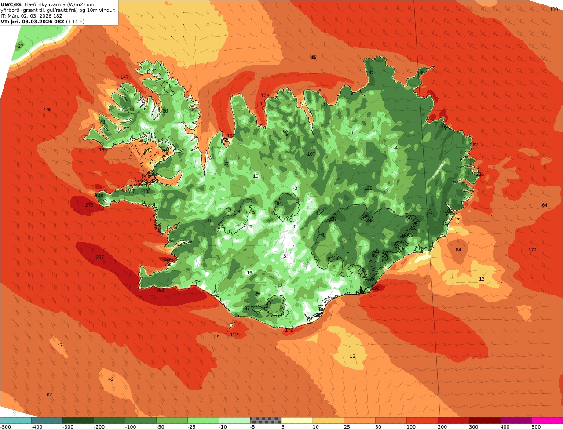Click the 'VT: þri. 03.03.2026 08Z (+14 h)' line
The width and height of the screenshot is (563, 430).
pos(43,21)
